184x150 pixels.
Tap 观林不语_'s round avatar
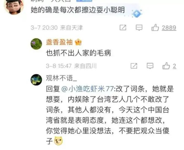[x=36, y=80]
